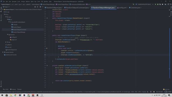Open the File menu
Viewport: 172px width, 97px height.
click(x=4, y=2)
